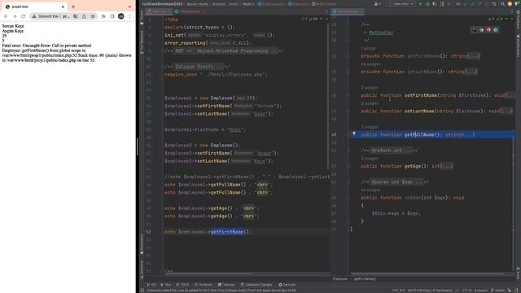Click highlighted getFirstName call on line 52
521x293 pixels.
tap(227, 231)
